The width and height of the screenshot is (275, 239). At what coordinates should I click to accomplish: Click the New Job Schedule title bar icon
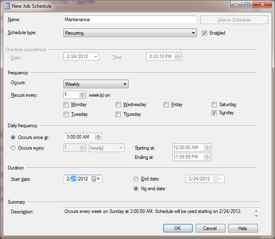6,6
